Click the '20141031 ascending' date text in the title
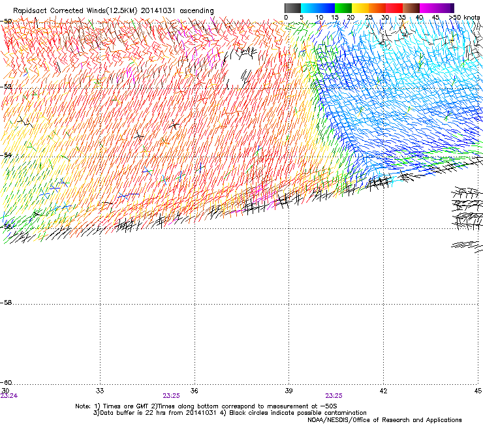 (x=178, y=11)
